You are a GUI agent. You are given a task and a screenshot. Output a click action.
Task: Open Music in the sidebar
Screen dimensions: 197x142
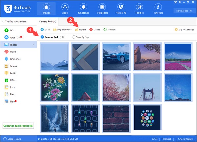(13, 51)
